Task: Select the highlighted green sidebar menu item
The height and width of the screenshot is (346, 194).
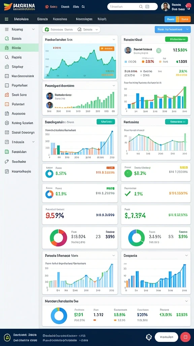Action: pos(19,48)
